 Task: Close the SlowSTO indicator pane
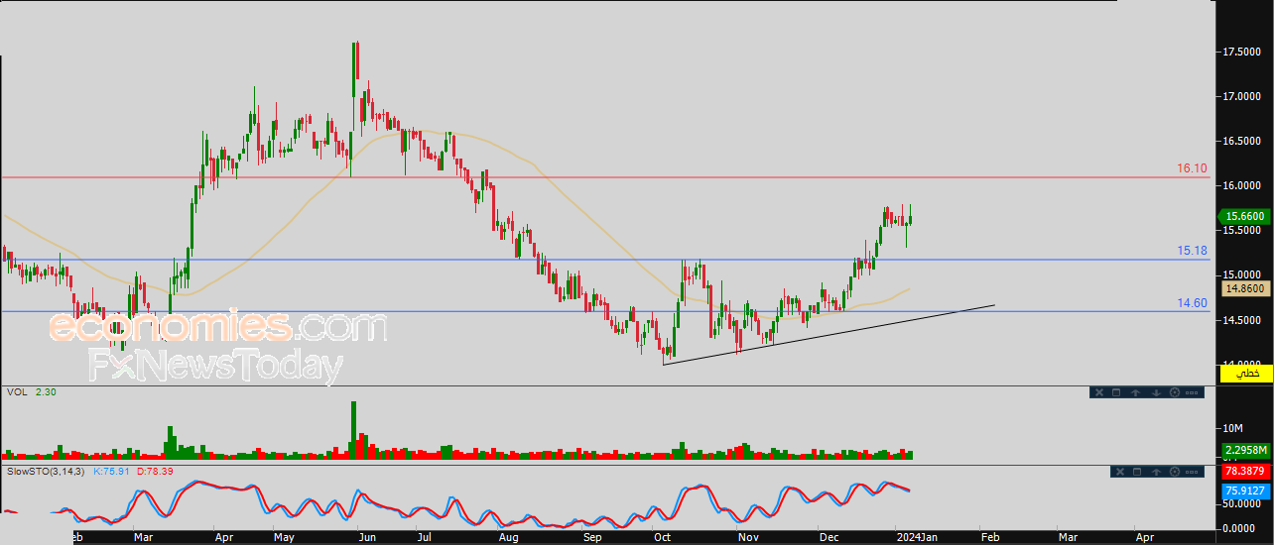1120,472
